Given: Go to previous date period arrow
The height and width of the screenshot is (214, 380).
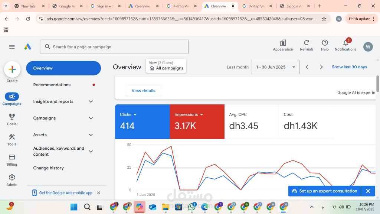Looking at the screenshot, I should click(307, 67).
